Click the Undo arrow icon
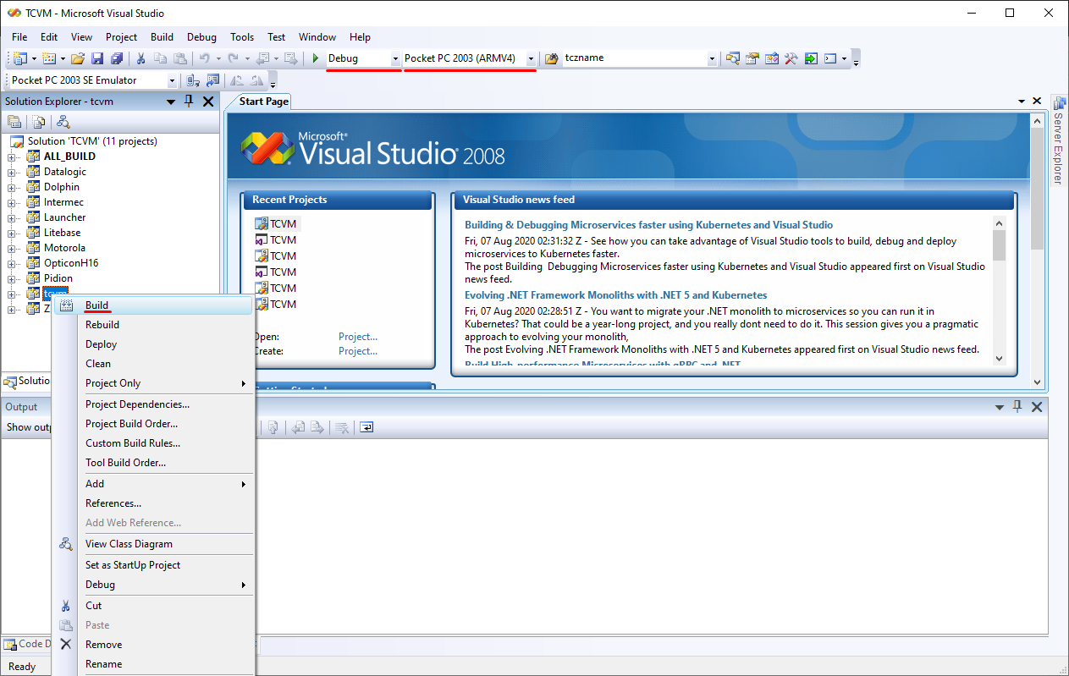This screenshot has width=1069, height=676. click(204, 58)
